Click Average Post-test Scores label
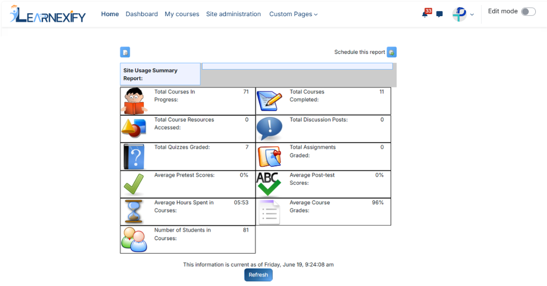The width and height of the screenshot is (547, 286). 312,179
